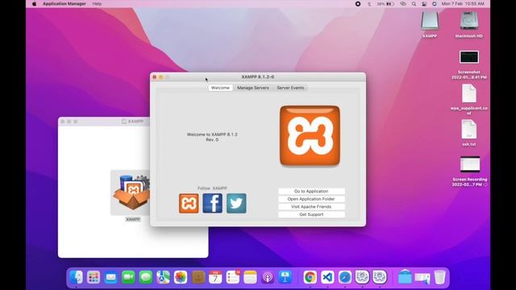Open the Application Manager menu
Image resolution: width=516 pixels, height=290 pixels.
pyautogui.click(x=64, y=3)
